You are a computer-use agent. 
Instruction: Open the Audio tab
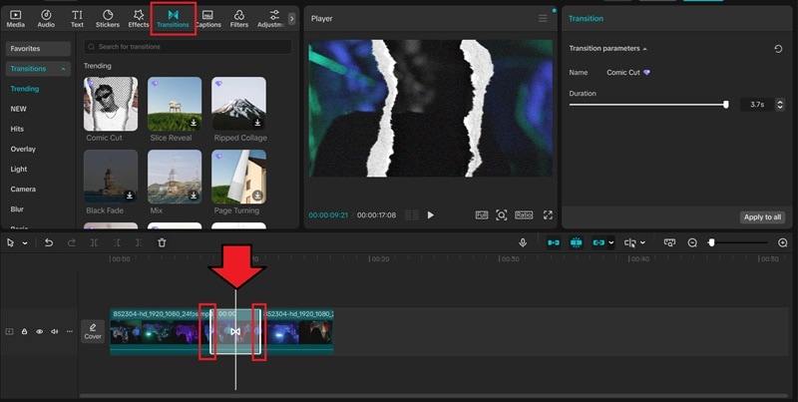pyautogui.click(x=46, y=19)
